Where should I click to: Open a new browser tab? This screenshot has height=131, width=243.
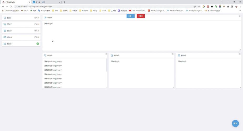64,2
